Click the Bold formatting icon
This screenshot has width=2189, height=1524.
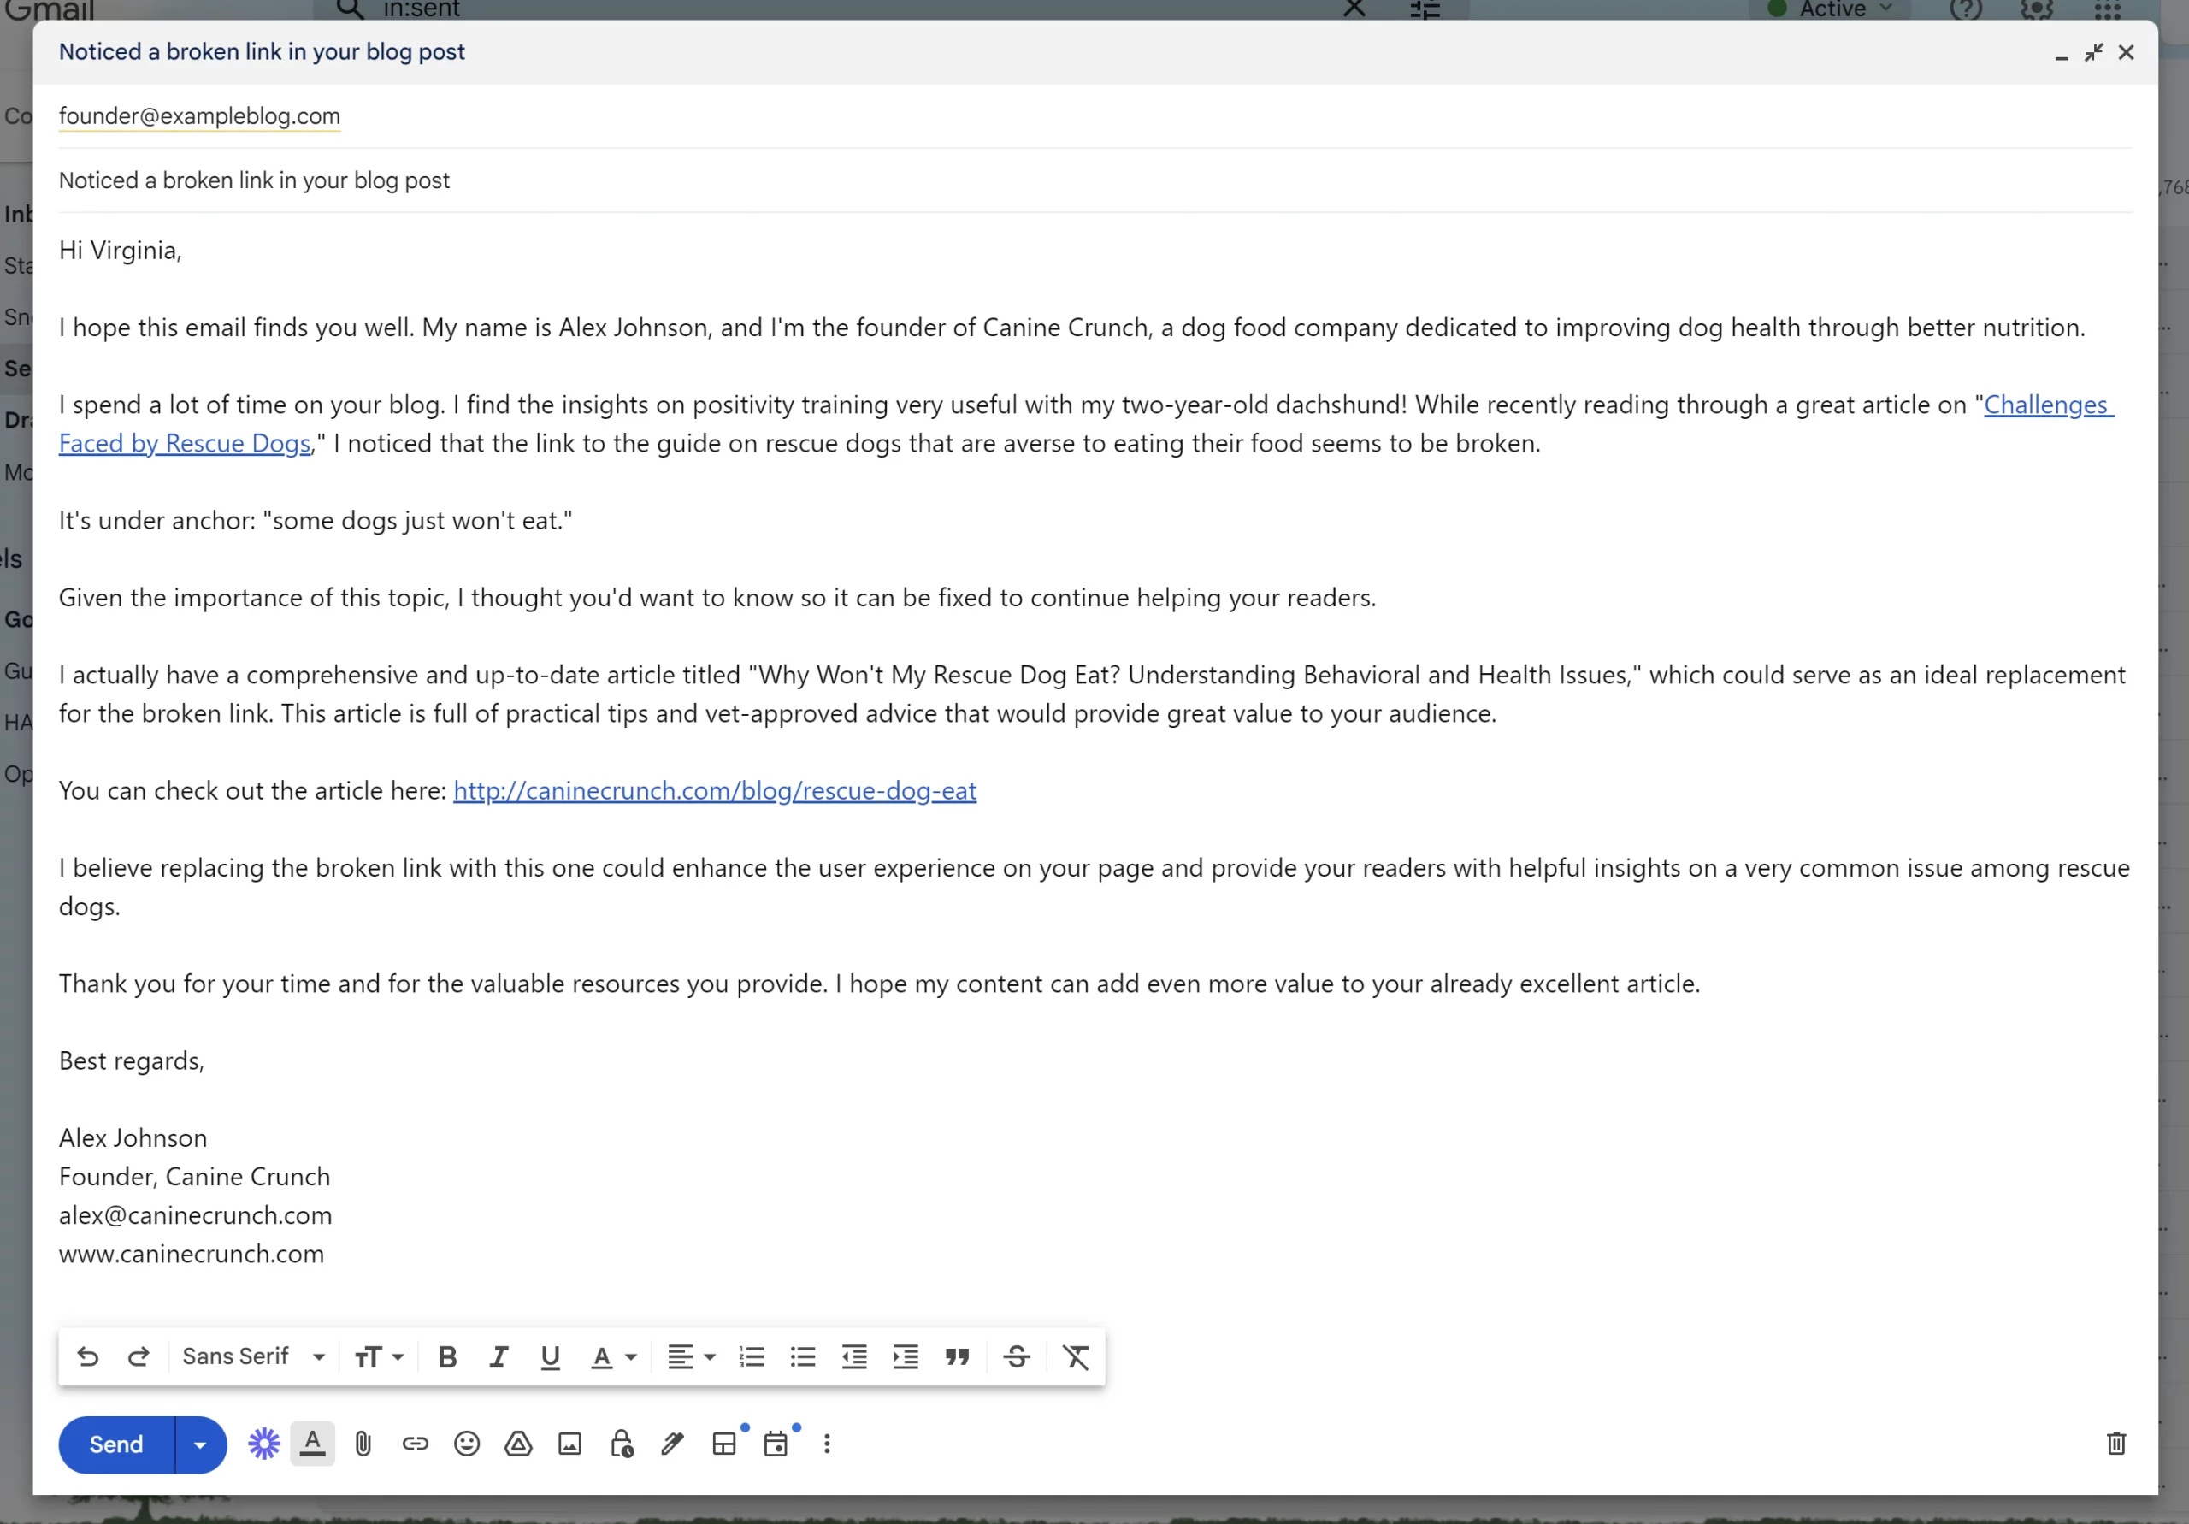coord(445,1356)
